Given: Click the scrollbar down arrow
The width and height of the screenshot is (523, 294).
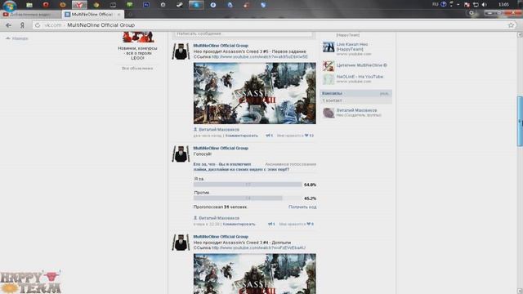Looking at the screenshot, I should pos(520,291).
